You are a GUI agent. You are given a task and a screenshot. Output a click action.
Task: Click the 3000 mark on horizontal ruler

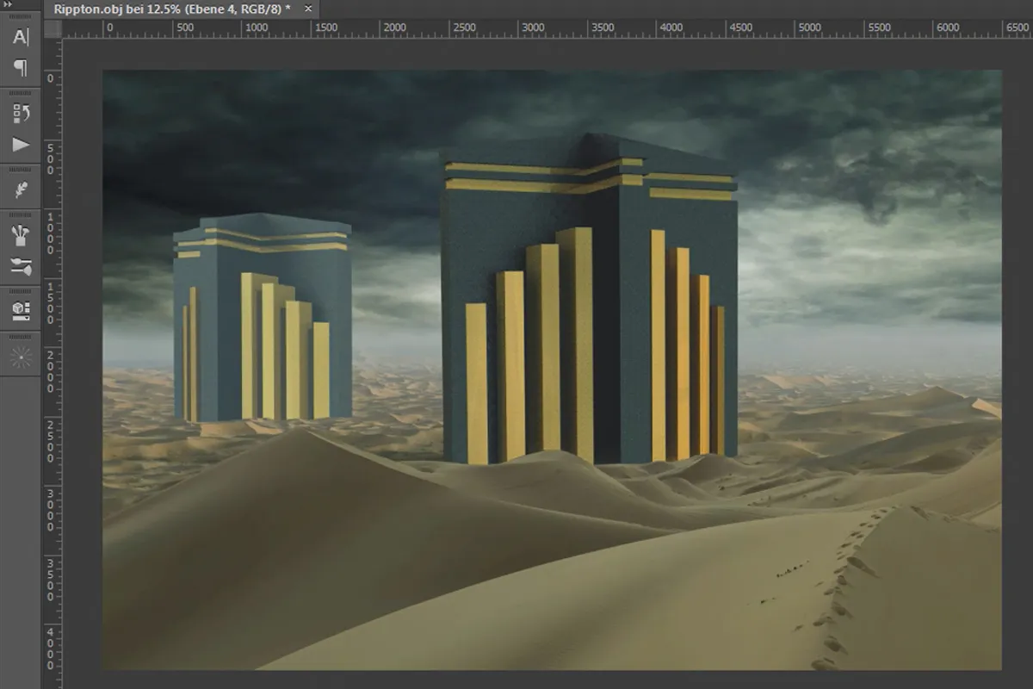click(x=533, y=28)
